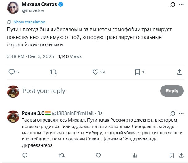Repost the main post by Михаил Светов
Viewport: 188px width, 163px height.
pos(53,72)
